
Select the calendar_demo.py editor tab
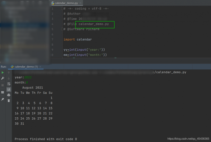coord(64,3)
